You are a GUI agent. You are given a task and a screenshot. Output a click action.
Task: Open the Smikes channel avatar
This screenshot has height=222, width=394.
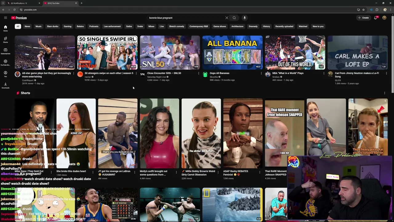click(x=268, y=74)
